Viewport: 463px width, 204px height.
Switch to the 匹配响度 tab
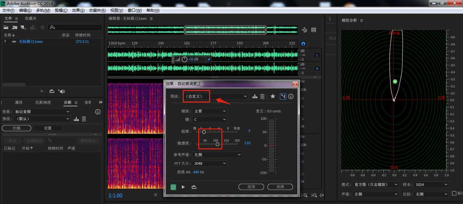(43, 102)
